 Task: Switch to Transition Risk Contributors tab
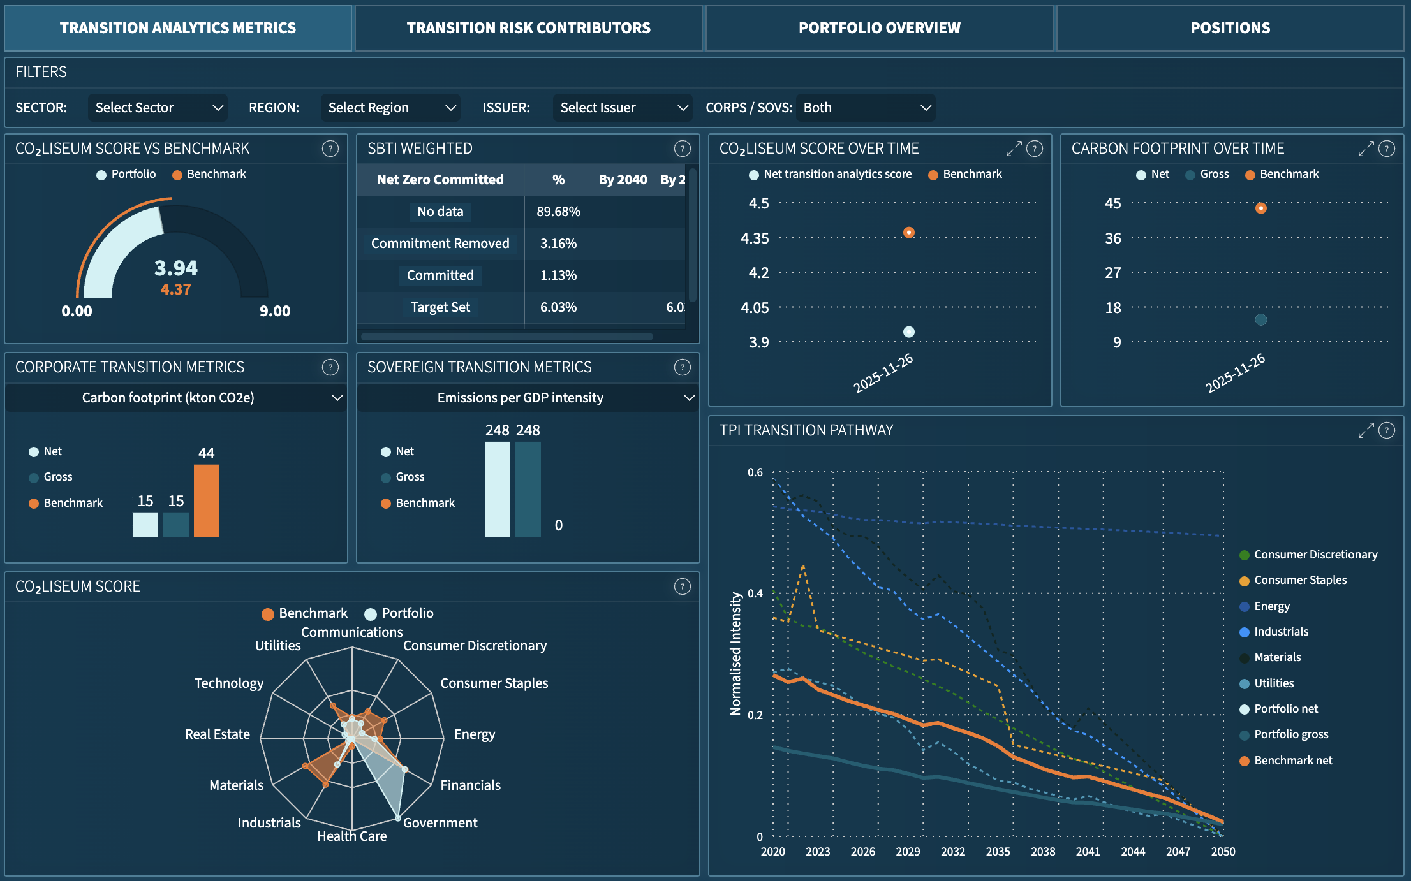click(528, 28)
